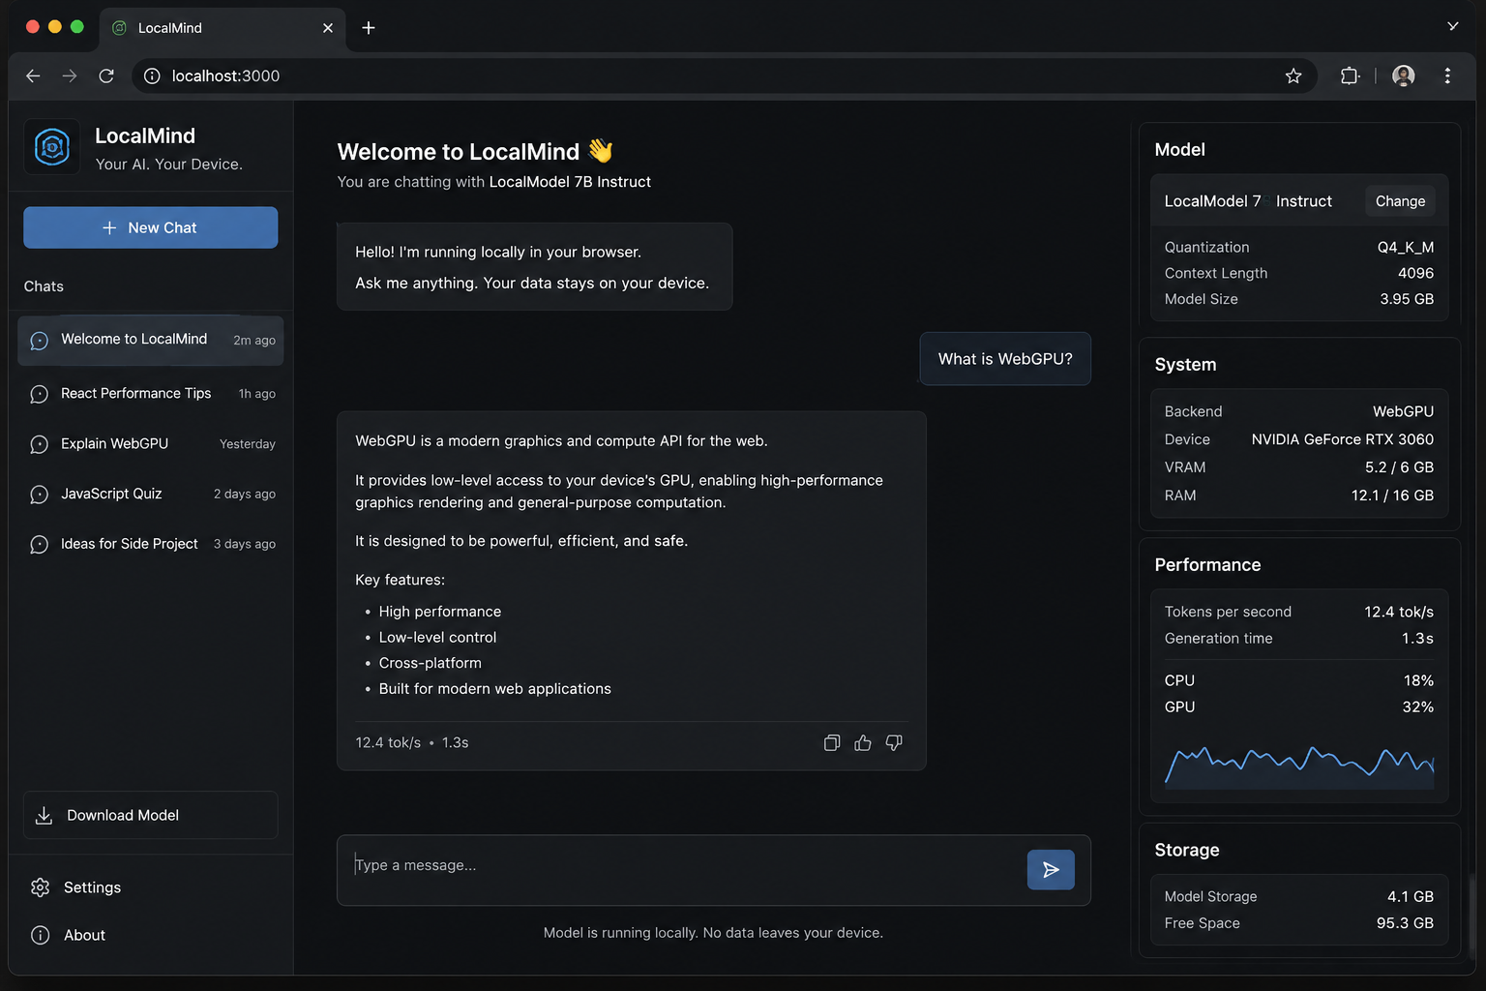Click the LocalMind browser tab
The image size is (1486, 991).
tap(222, 28)
